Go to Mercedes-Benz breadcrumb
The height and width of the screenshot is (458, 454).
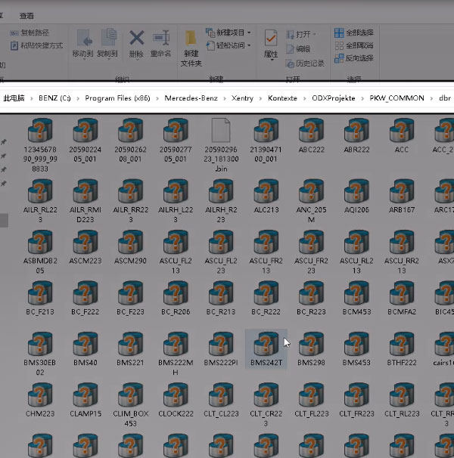[191, 98]
